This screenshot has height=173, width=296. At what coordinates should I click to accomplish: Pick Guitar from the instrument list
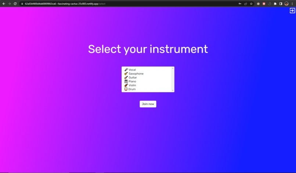(x=147, y=78)
